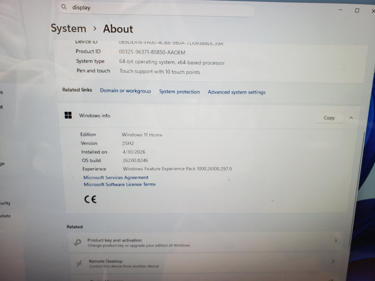Viewport: 375px width, 281px height.
Task: Expand Product key and activation chevron
Action: coord(335,241)
